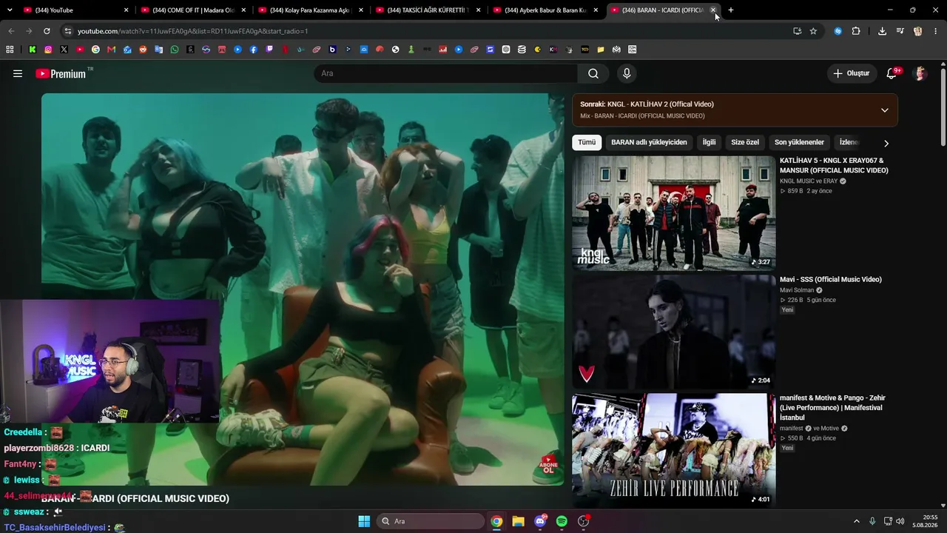947x533 pixels.
Task: Open the Chrome apps grid shortcut
Action: click(x=10, y=50)
